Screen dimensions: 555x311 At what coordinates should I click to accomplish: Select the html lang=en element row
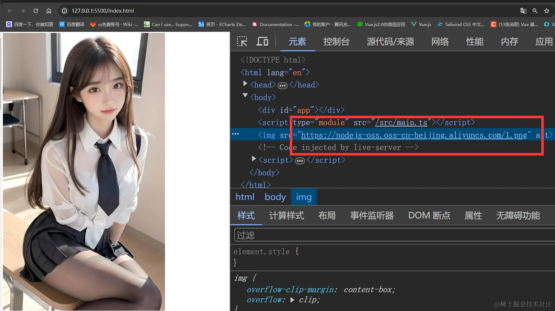click(x=275, y=72)
